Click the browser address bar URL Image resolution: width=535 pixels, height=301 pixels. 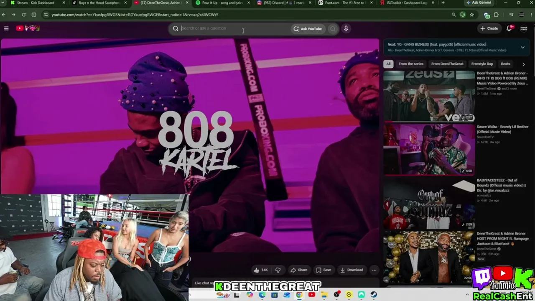135,15
